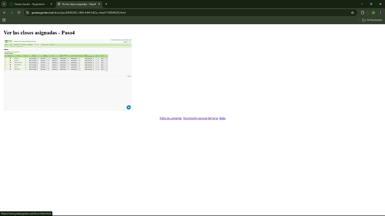Restore down the Chrome window

tap(371, 4)
